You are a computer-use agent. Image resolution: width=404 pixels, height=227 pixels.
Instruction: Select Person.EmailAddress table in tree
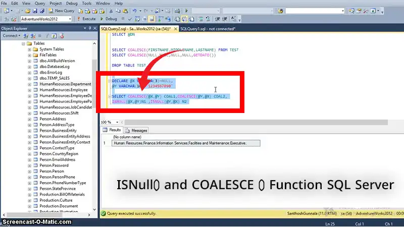(x=58, y=160)
